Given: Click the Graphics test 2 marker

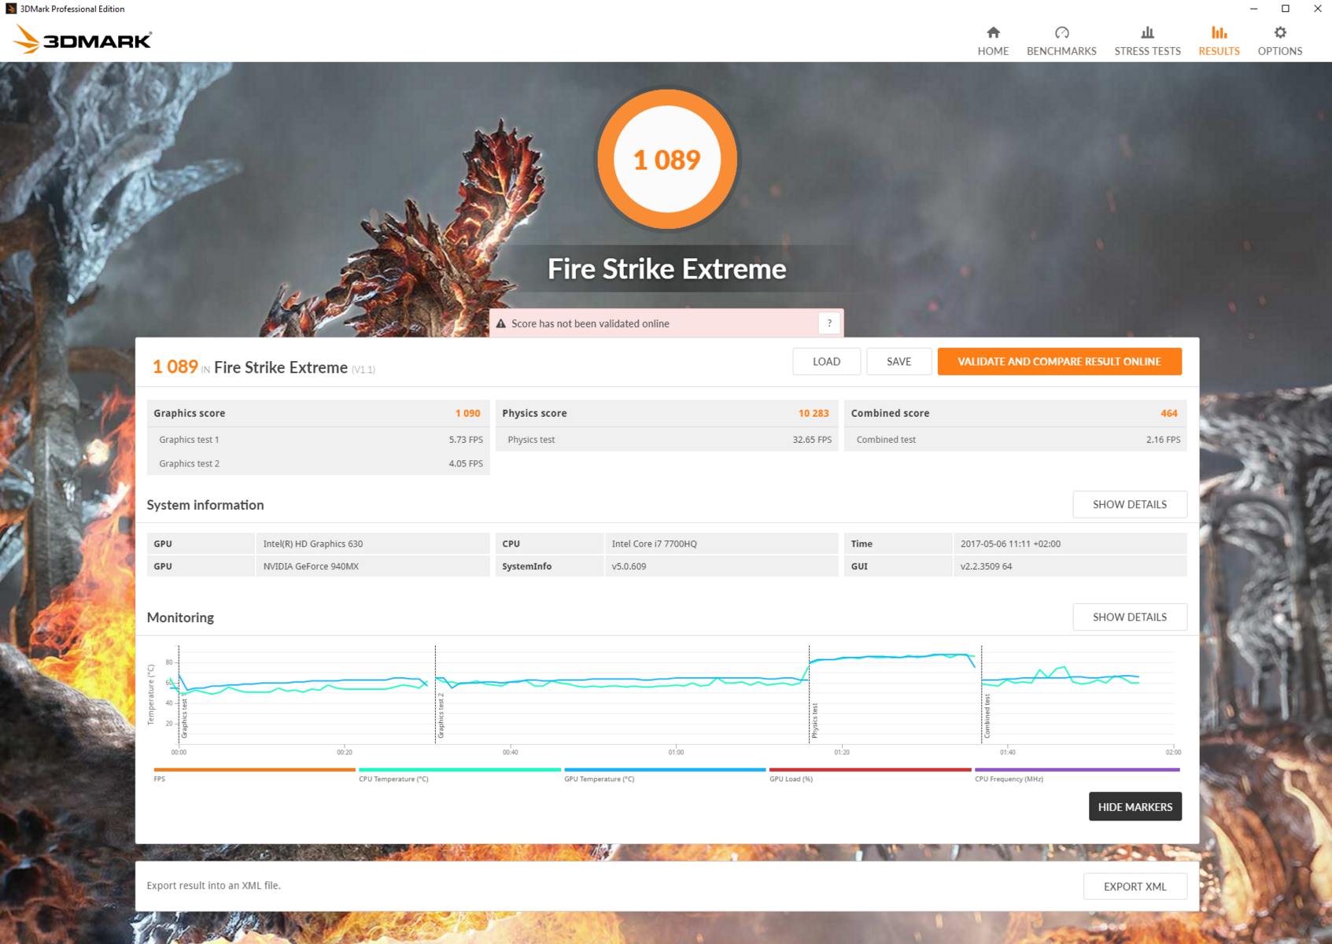Looking at the screenshot, I should [441, 715].
